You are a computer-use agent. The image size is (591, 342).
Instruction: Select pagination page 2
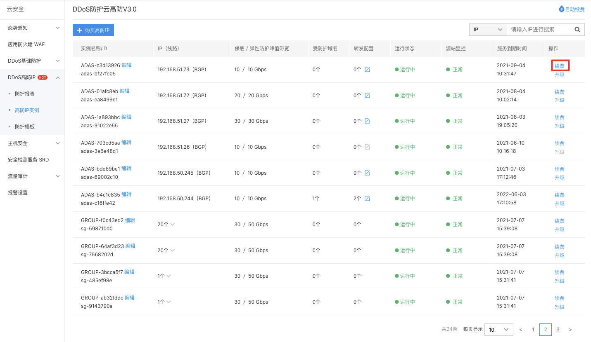(x=546, y=330)
